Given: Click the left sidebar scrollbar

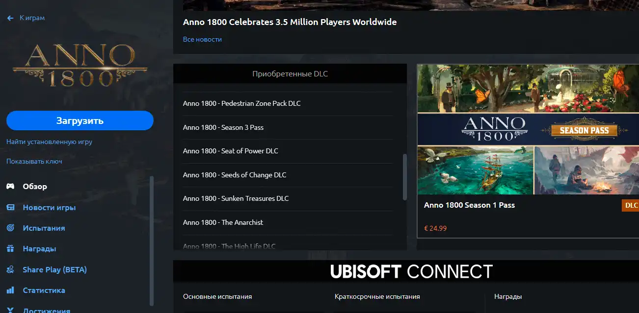Looking at the screenshot, I should (152, 241).
